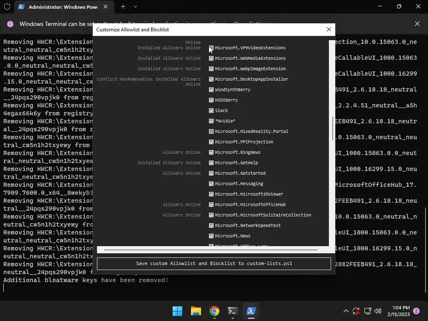Toggle Microsoft.PPIProjection checkbox
This screenshot has height=321, width=428.
point(211,142)
